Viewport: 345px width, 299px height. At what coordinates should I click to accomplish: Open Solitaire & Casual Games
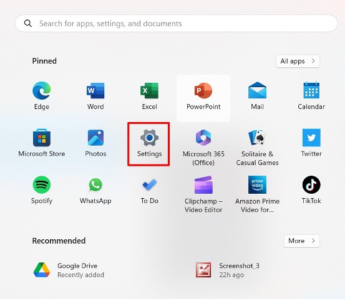click(x=257, y=138)
